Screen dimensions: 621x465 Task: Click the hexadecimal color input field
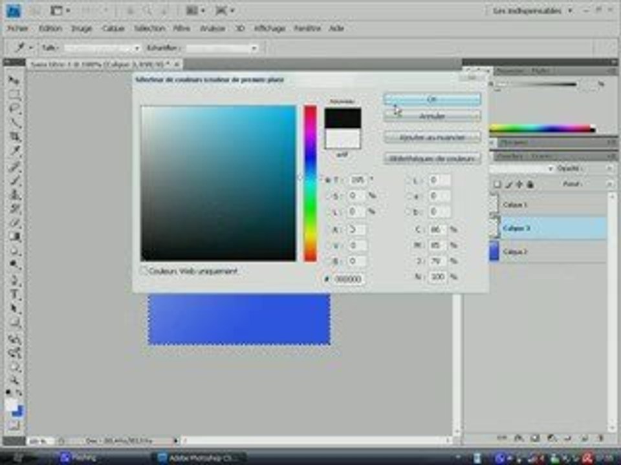pos(348,279)
